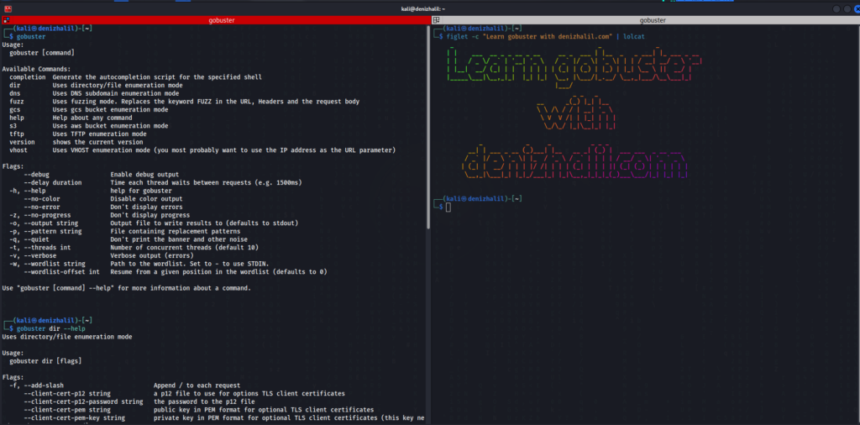Click the 'gobuster dir --help' command line
860x425 pixels.
click(57, 328)
